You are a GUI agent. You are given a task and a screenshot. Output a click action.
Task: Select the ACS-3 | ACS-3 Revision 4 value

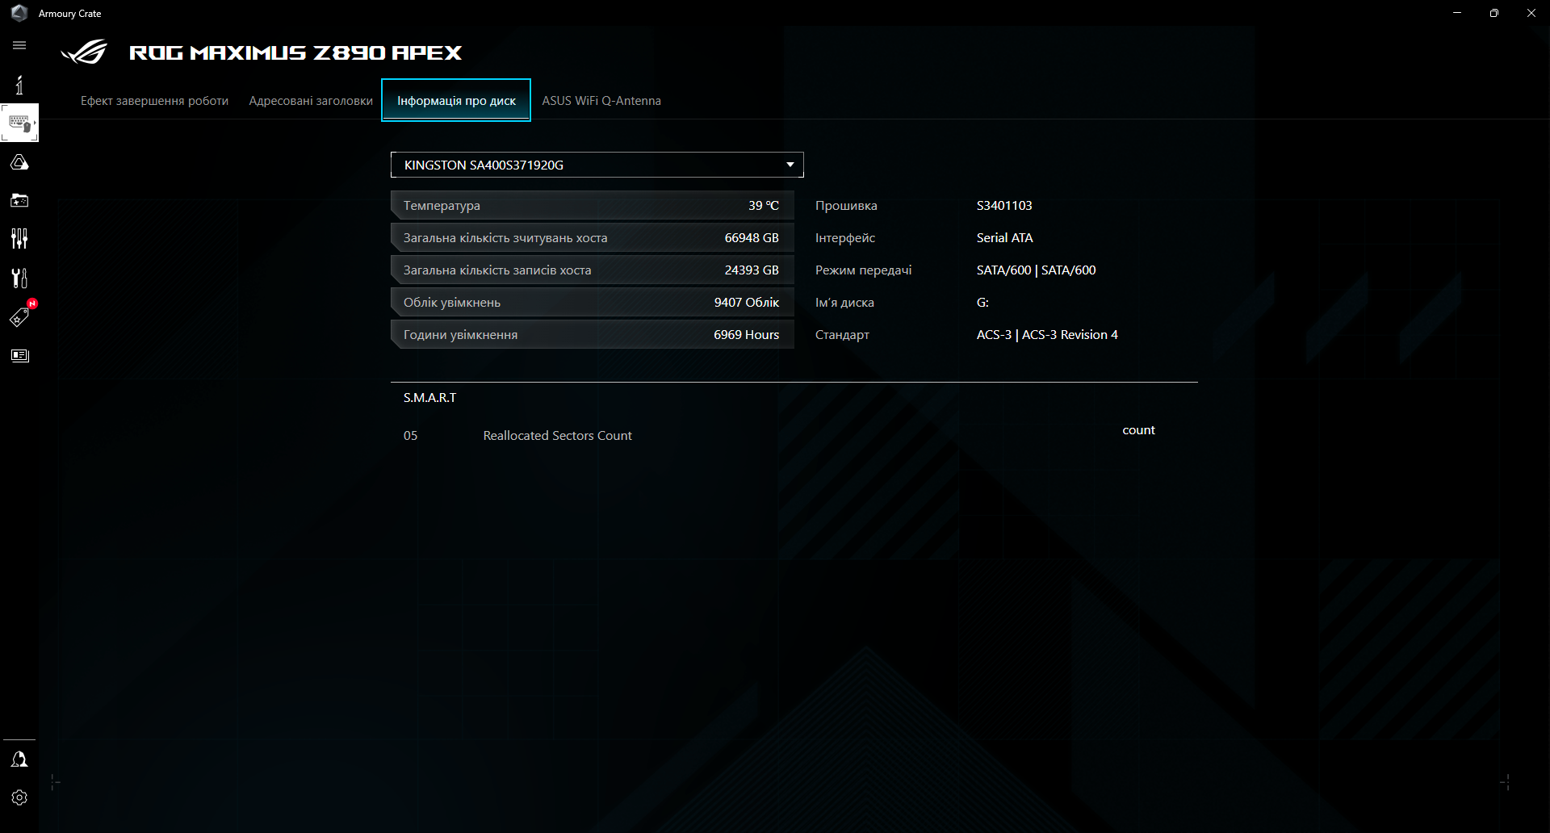[1047, 335]
